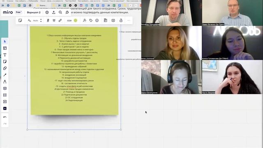Select video tile of Павел Янченко
This screenshot has width=263, height=148.
[x=232, y=13]
